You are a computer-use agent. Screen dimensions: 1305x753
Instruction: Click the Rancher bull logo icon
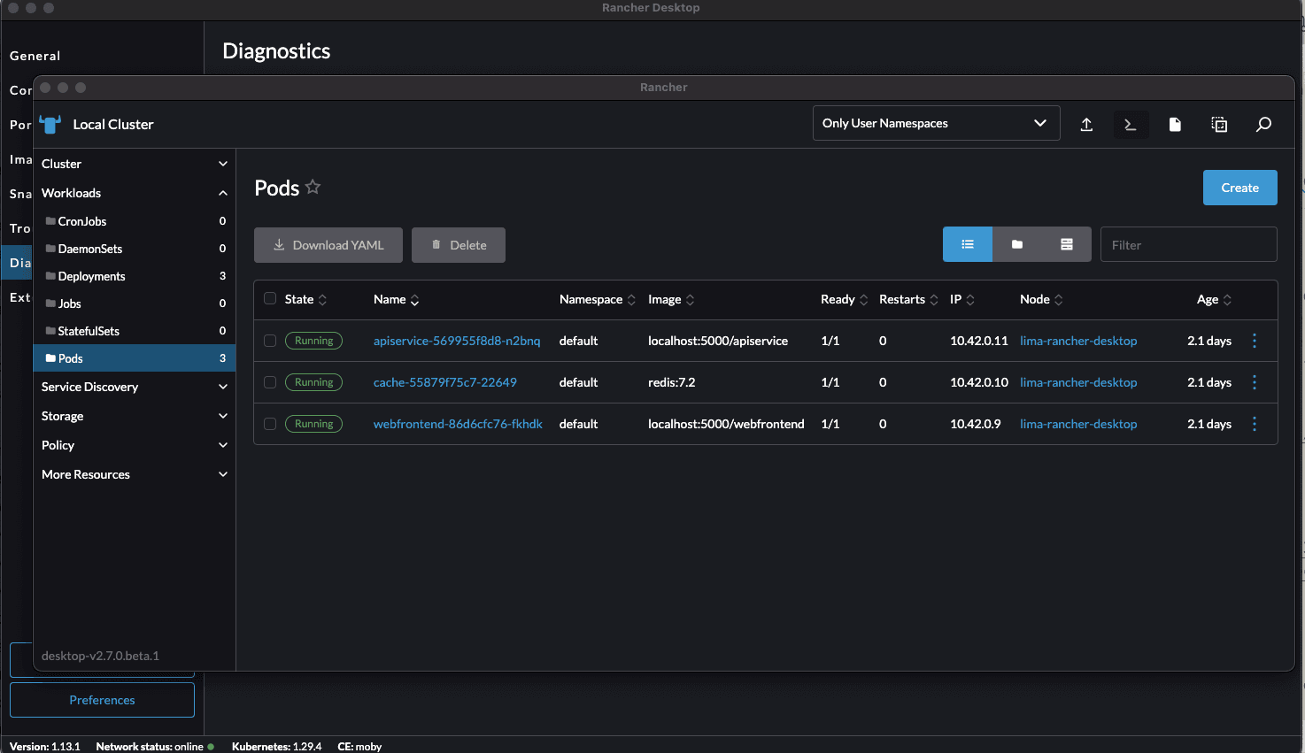point(50,124)
